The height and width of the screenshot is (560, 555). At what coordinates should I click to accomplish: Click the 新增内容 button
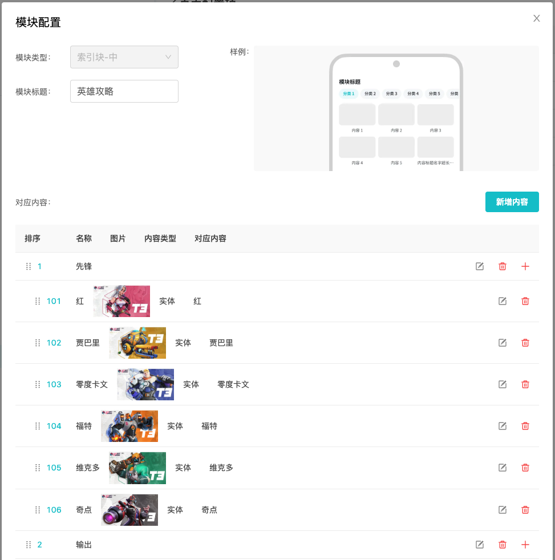pyautogui.click(x=512, y=202)
